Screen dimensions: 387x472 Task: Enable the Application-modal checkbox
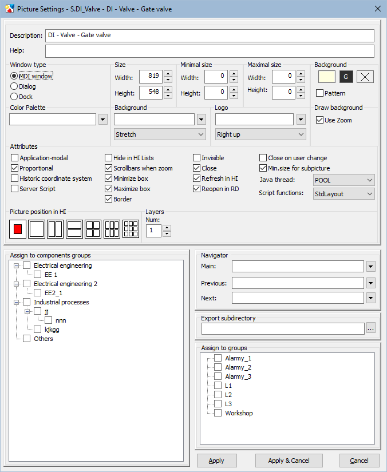(x=15, y=158)
